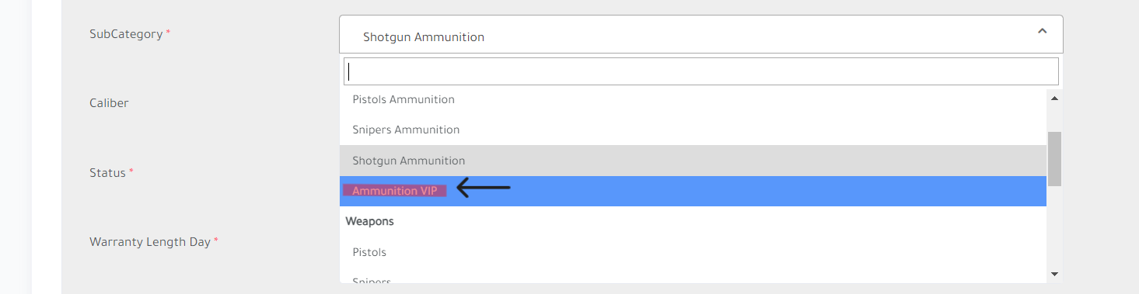Click the SubCategory field label
The height and width of the screenshot is (294, 1139).
(126, 34)
